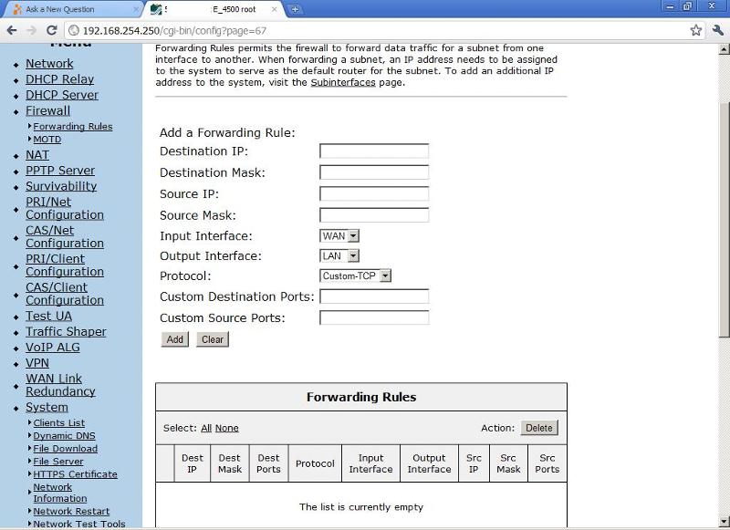This screenshot has width=730, height=530.
Task: Open the MOTD submenu item
Action: tap(47, 140)
